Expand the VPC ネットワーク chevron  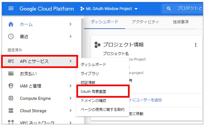[71, 123]
